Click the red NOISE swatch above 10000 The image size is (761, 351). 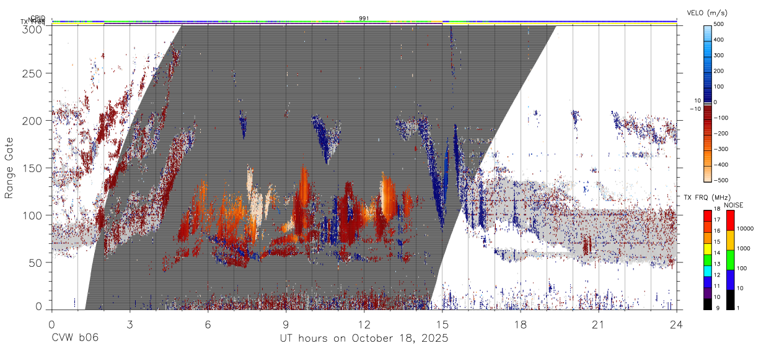(729, 220)
